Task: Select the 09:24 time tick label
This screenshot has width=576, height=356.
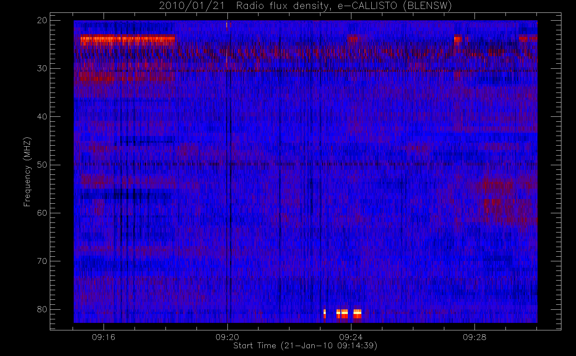Action: point(351,337)
